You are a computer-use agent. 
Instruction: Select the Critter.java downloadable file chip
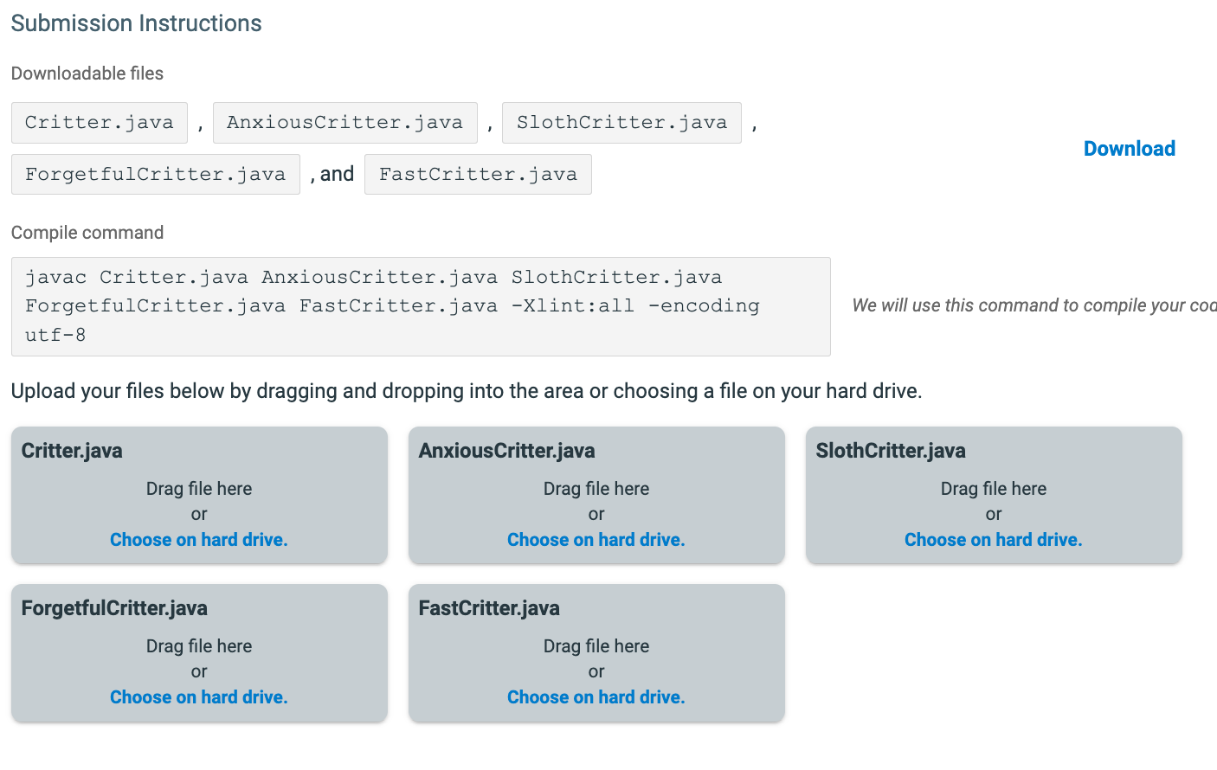100,123
